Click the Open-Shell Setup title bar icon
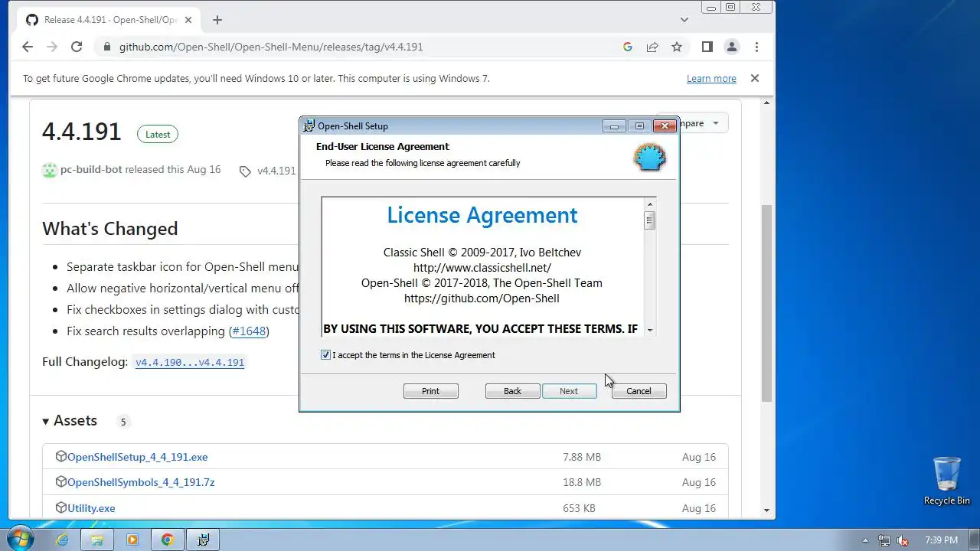Screen dimensions: 980x551 click(x=309, y=126)
